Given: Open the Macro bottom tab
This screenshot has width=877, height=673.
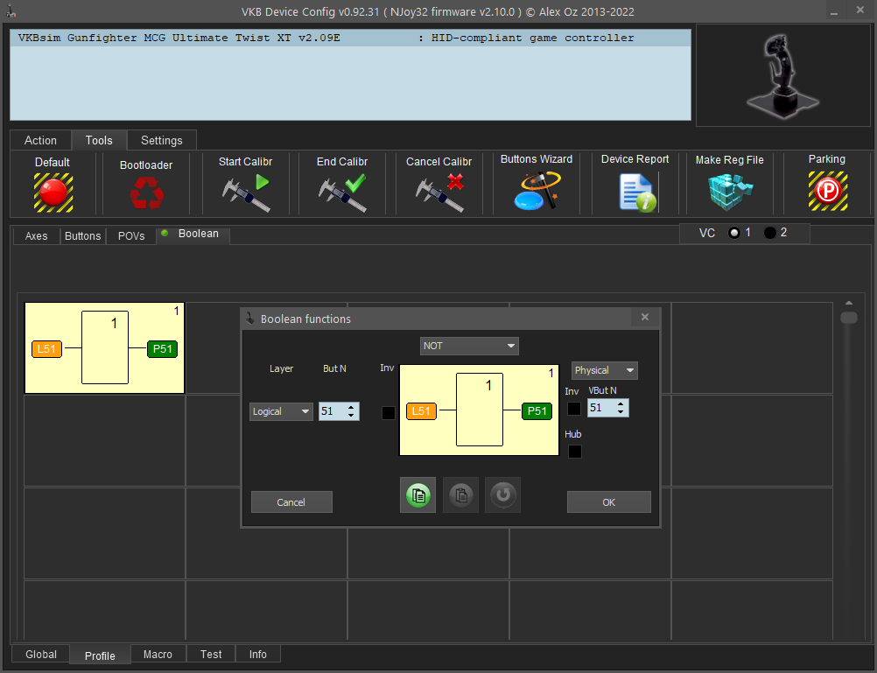Looking at the screenshot, I should pyautogui.click(x=158, y=654).
